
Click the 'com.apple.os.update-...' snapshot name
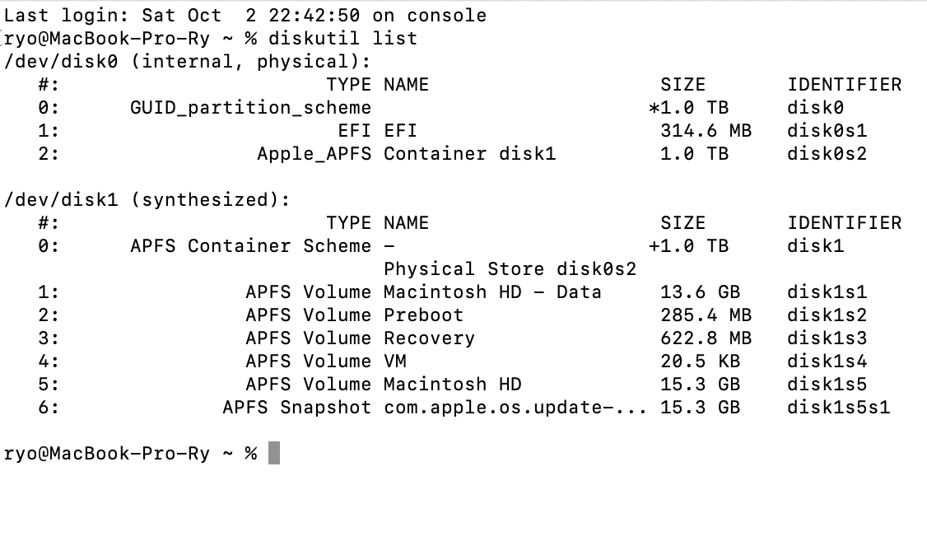pos(515,408)
